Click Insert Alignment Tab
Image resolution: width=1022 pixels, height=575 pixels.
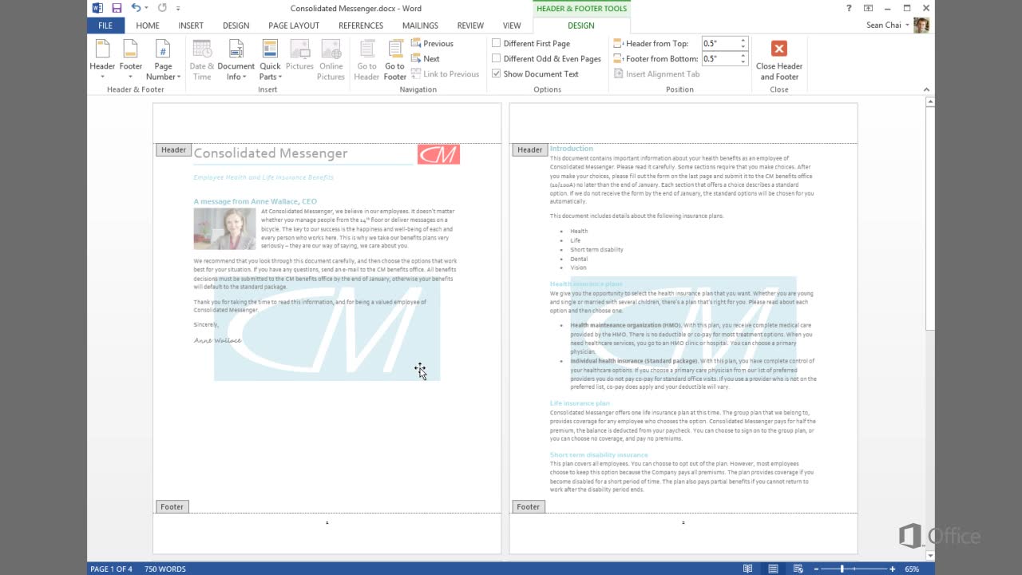pos(656,73)
